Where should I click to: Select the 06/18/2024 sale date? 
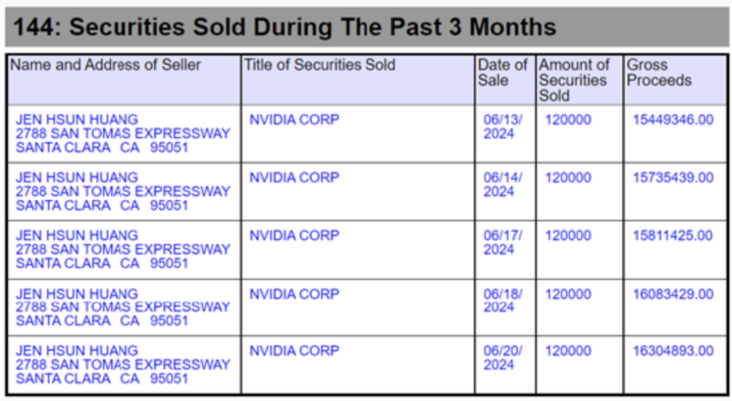tap(502, 301)
